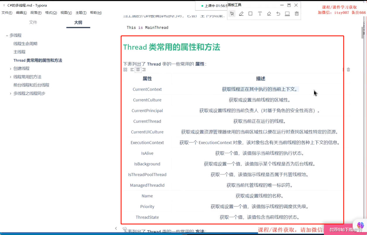
Task: Open the whiteboard screen icon
Action: point(288,13)
